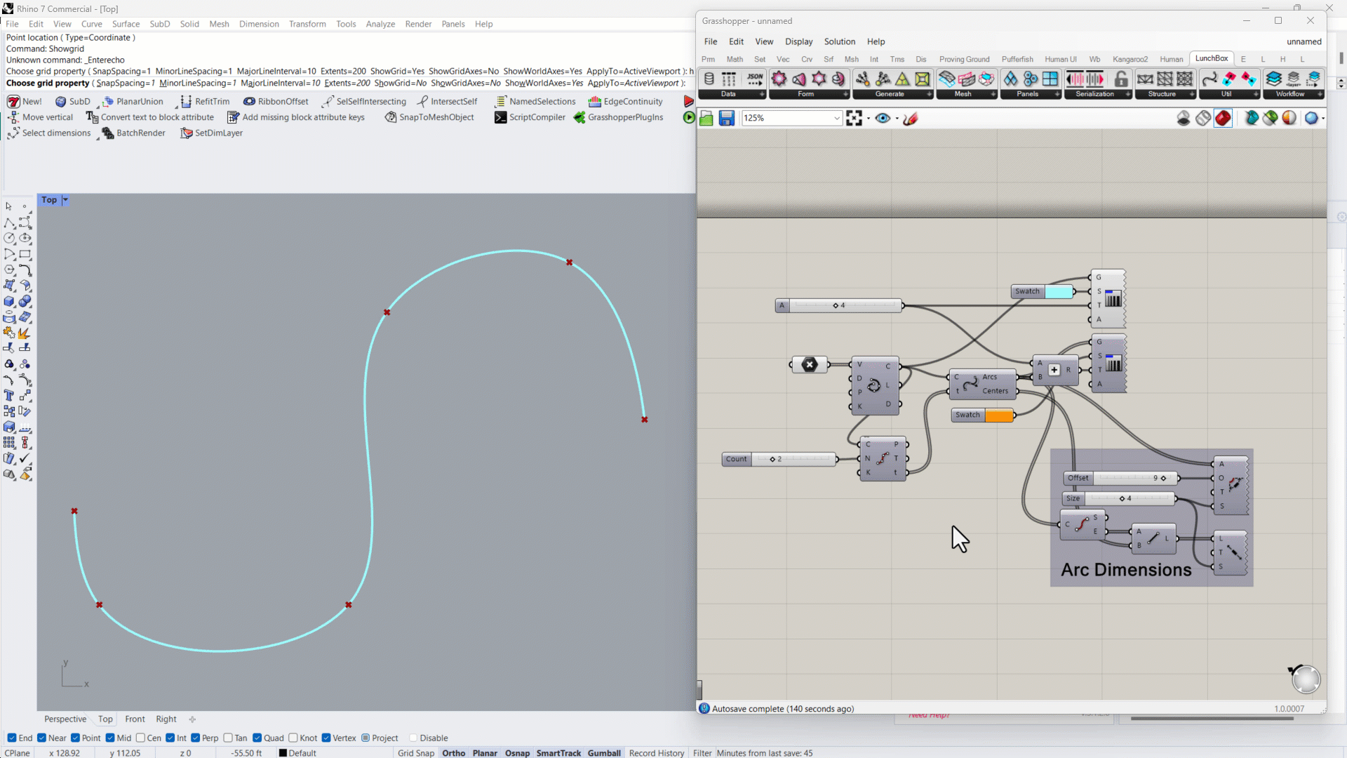The image size is (1347, 758).
Task: Click the Grasshopper open file icon
Action: pos(706,118)
